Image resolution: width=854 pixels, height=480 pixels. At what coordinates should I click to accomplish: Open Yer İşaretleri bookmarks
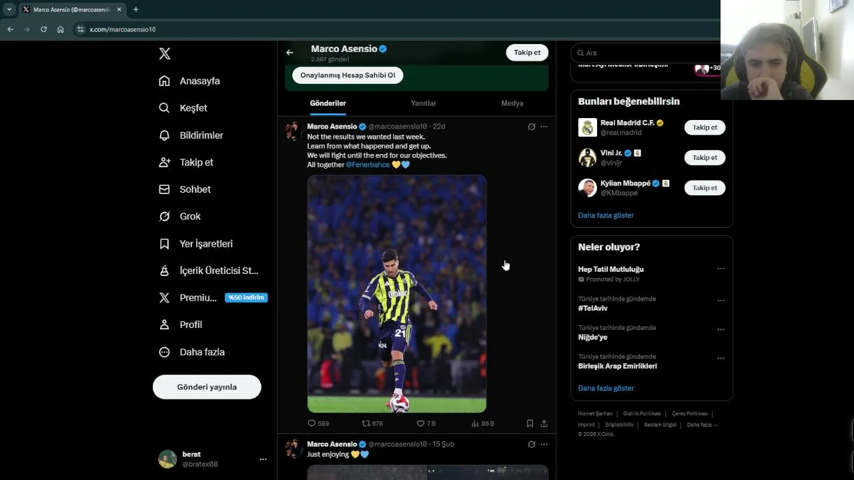(195, 243)
